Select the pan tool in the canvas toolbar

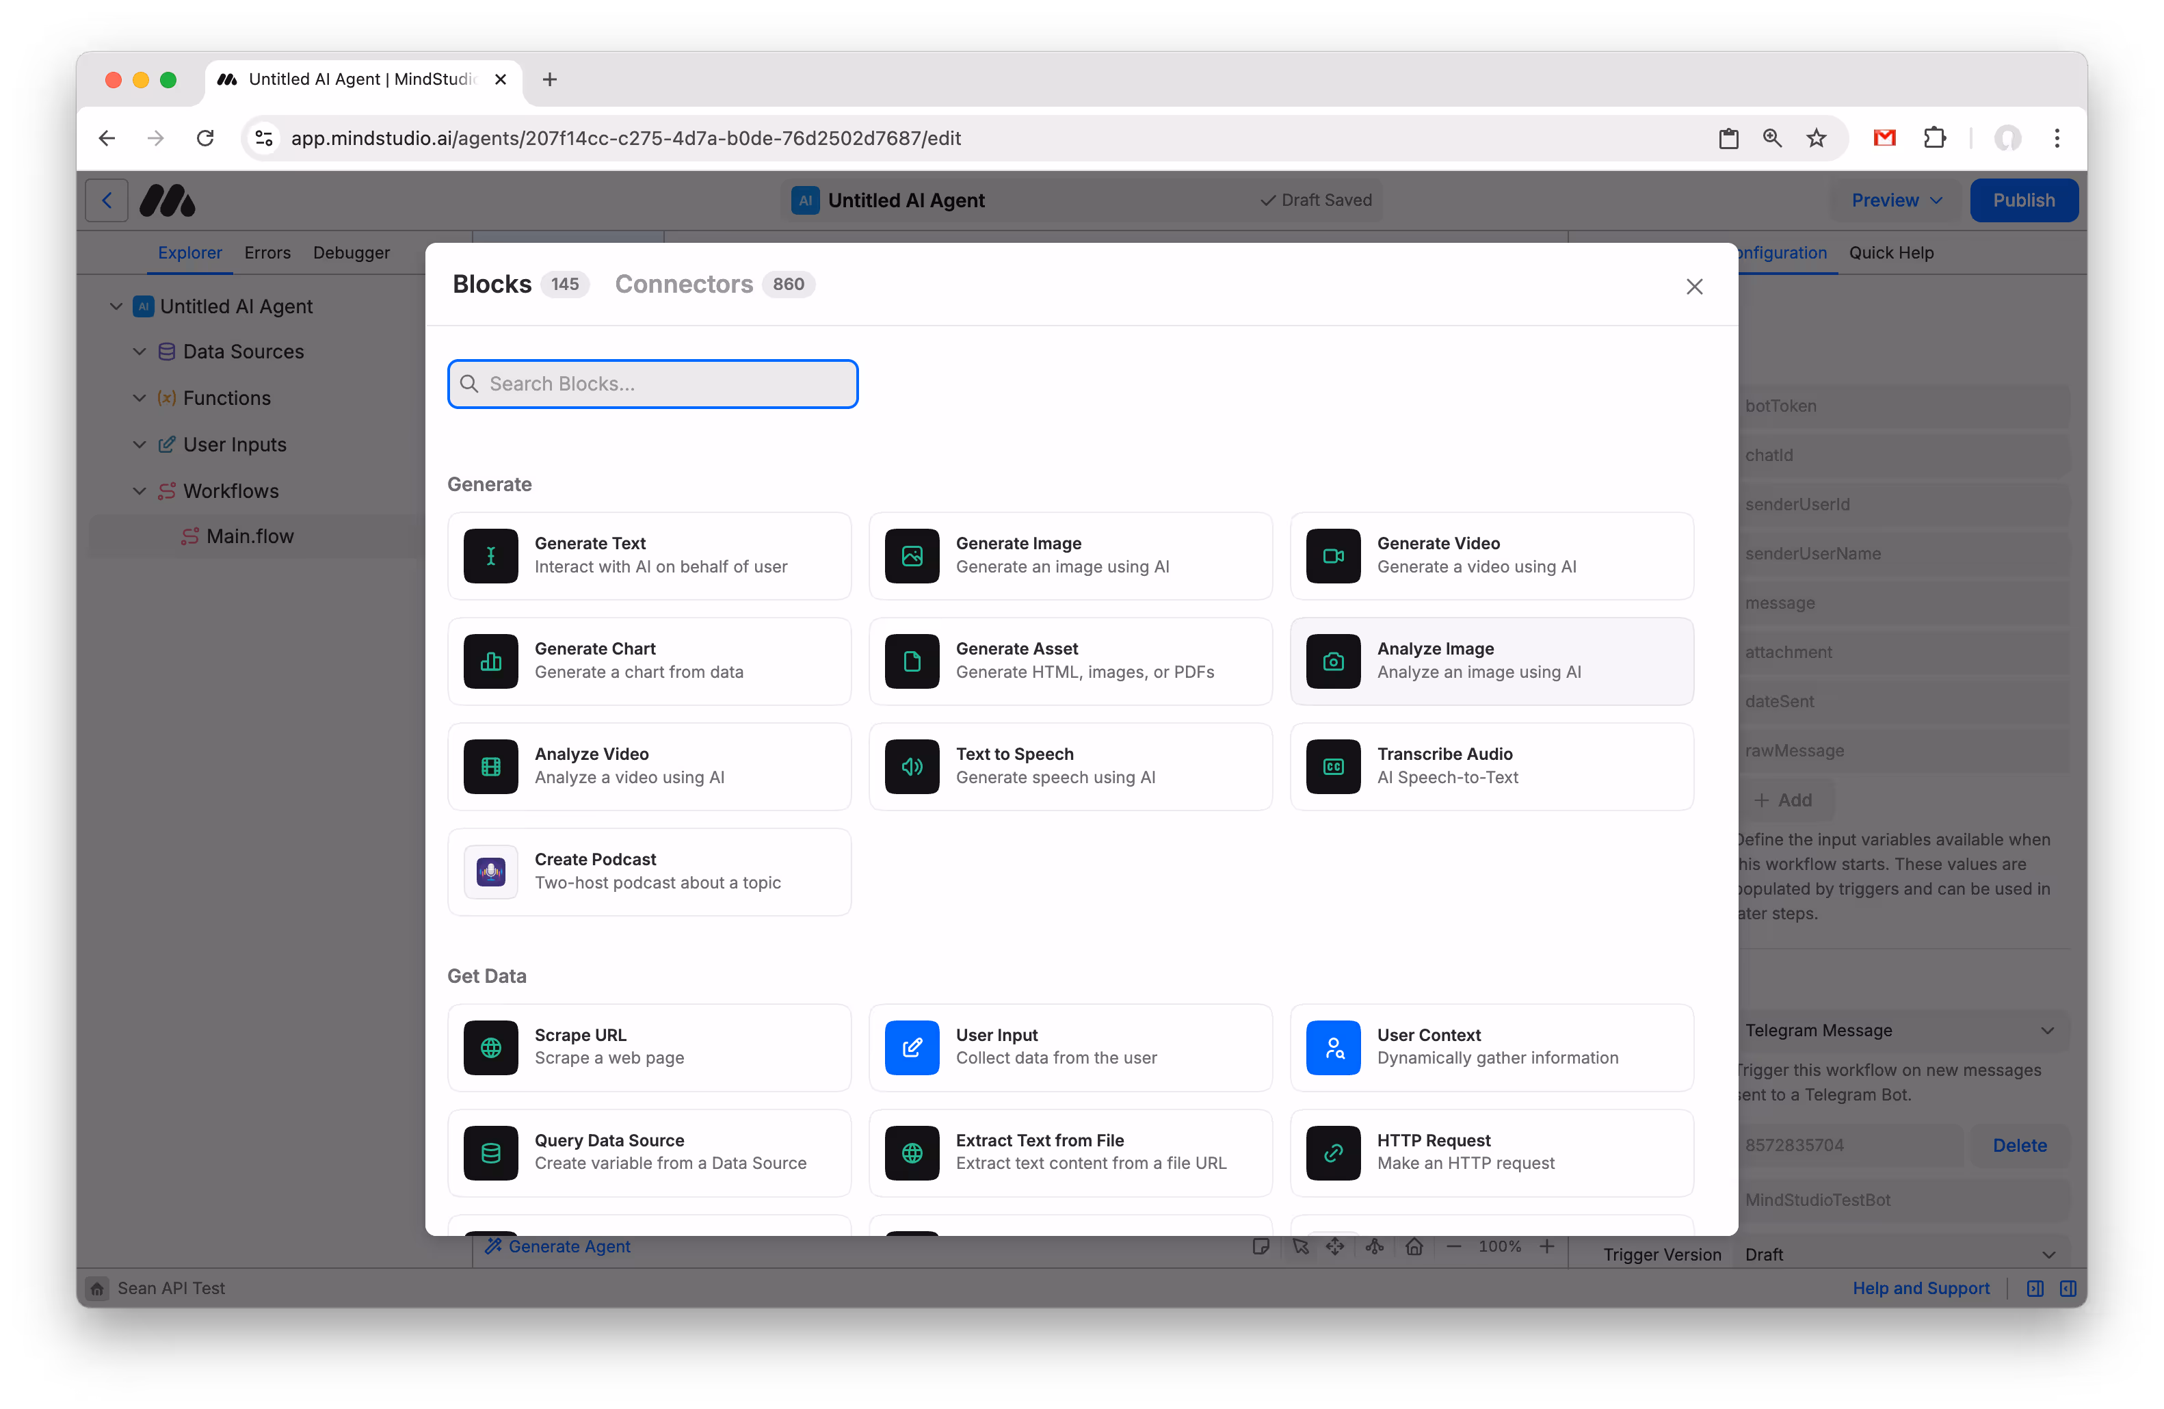coord(1336,1246)
